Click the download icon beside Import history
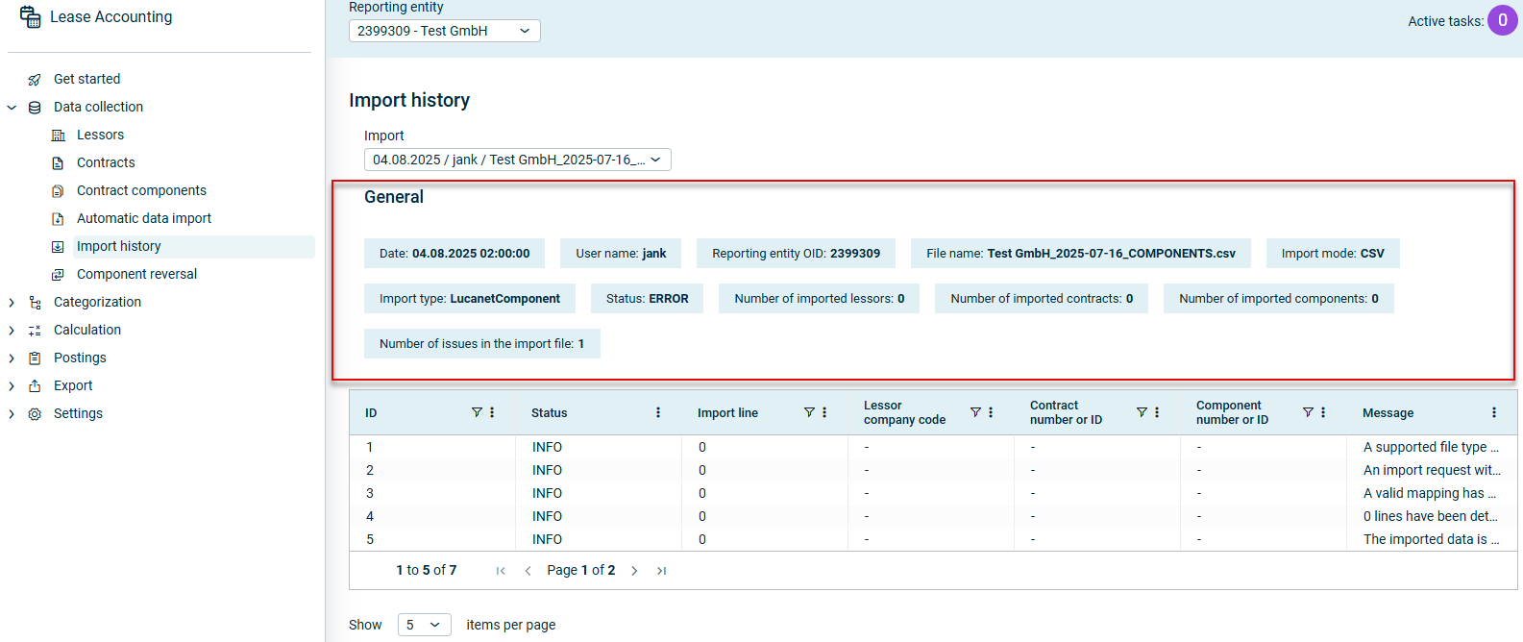1523x642 pixels. coord(58,247)
